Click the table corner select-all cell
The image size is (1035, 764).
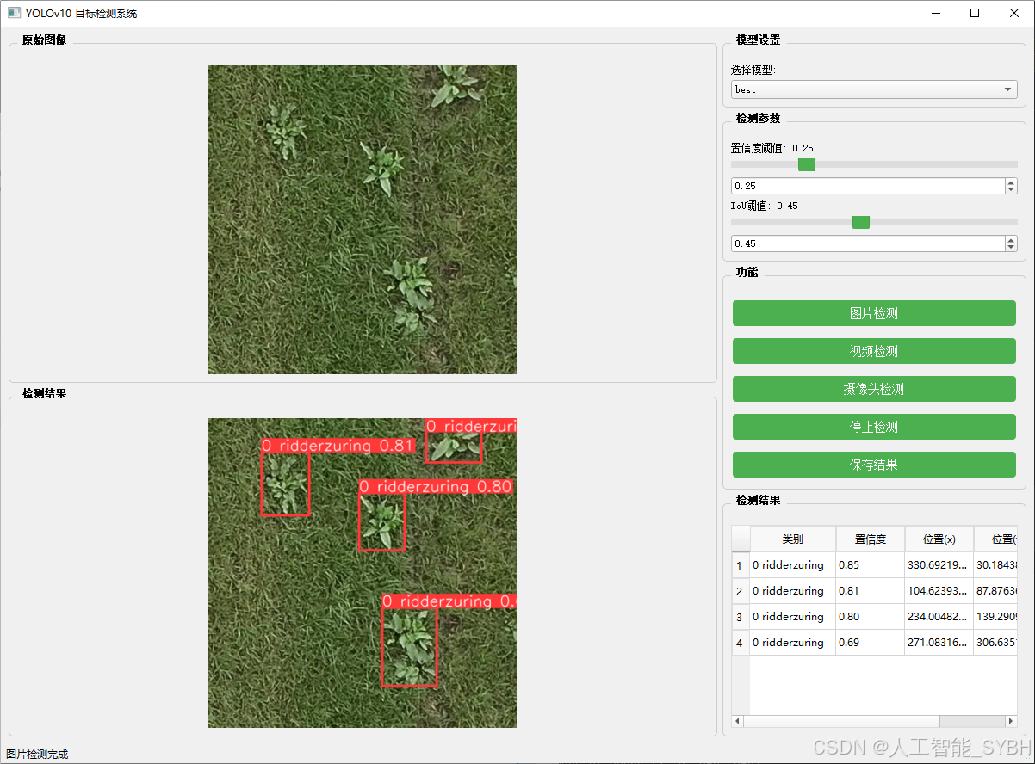(x=741, y=539)
